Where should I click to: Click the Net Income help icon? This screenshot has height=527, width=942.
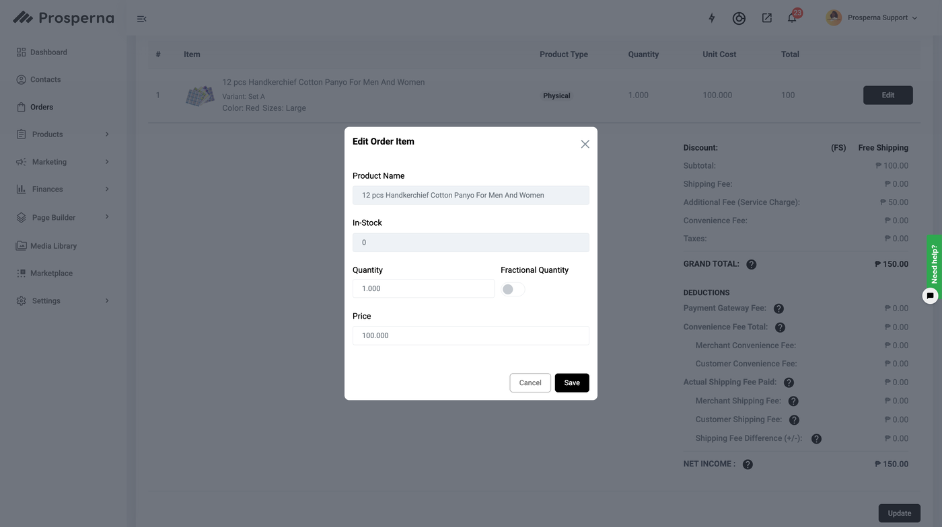click(748, 464)
